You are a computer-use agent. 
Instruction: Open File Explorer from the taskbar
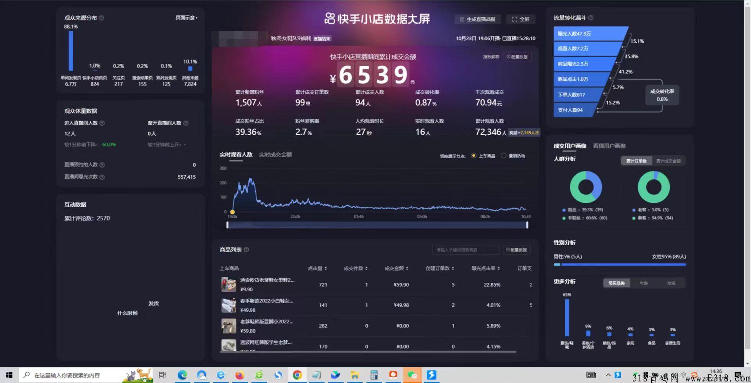[355, 375]
